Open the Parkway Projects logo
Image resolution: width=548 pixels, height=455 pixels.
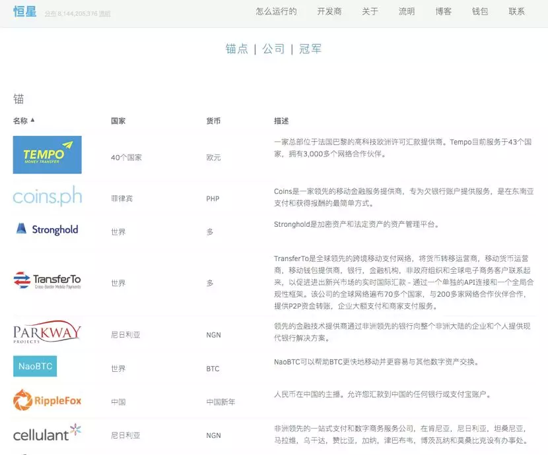pyautogui.click(x=47, y=332)
